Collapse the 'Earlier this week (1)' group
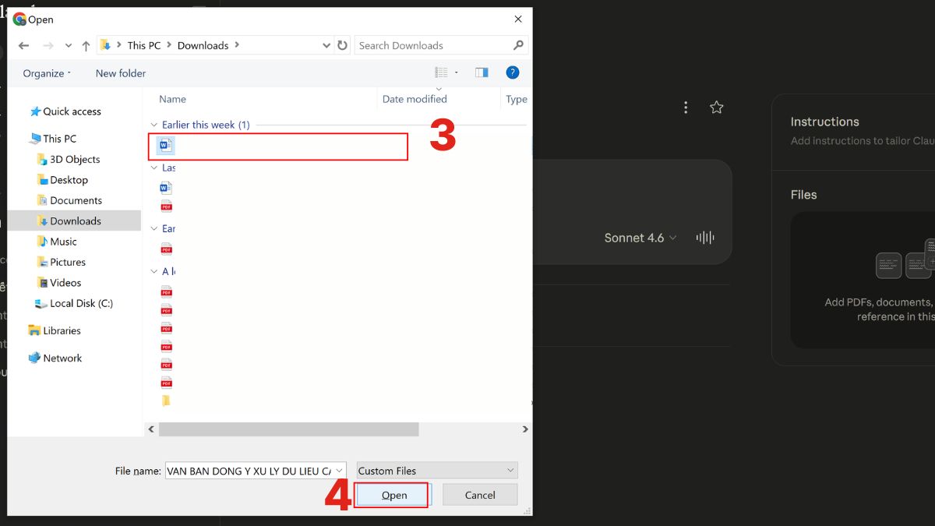935x526 pixels. click(154, 125)
